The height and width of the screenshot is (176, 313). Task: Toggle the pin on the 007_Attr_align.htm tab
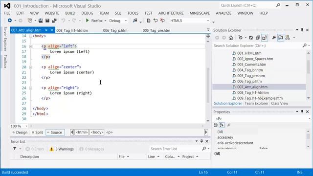(x=46, y=30)
